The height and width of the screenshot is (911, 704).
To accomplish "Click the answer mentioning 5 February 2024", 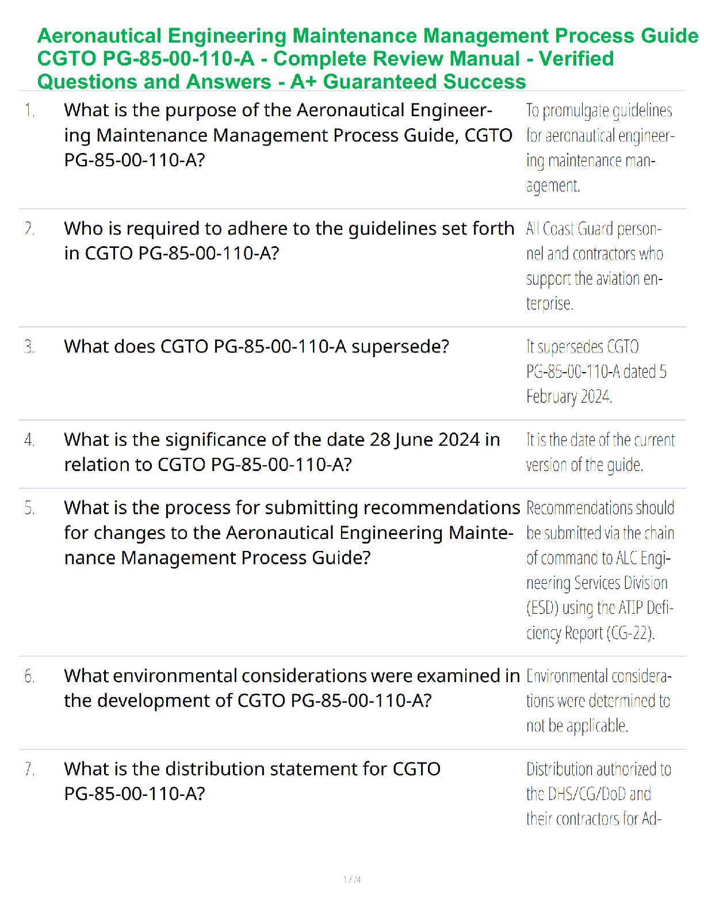I will click(596, 372).
